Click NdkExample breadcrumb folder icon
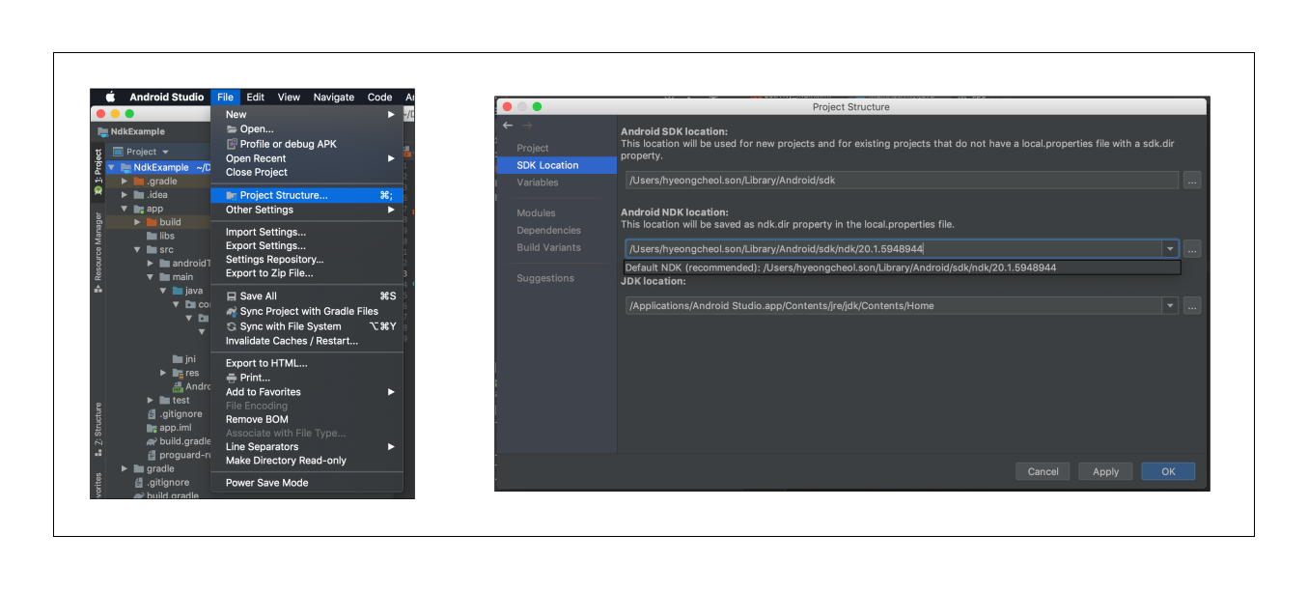This screenshot has height=591, width=1308. click(103, 131)
